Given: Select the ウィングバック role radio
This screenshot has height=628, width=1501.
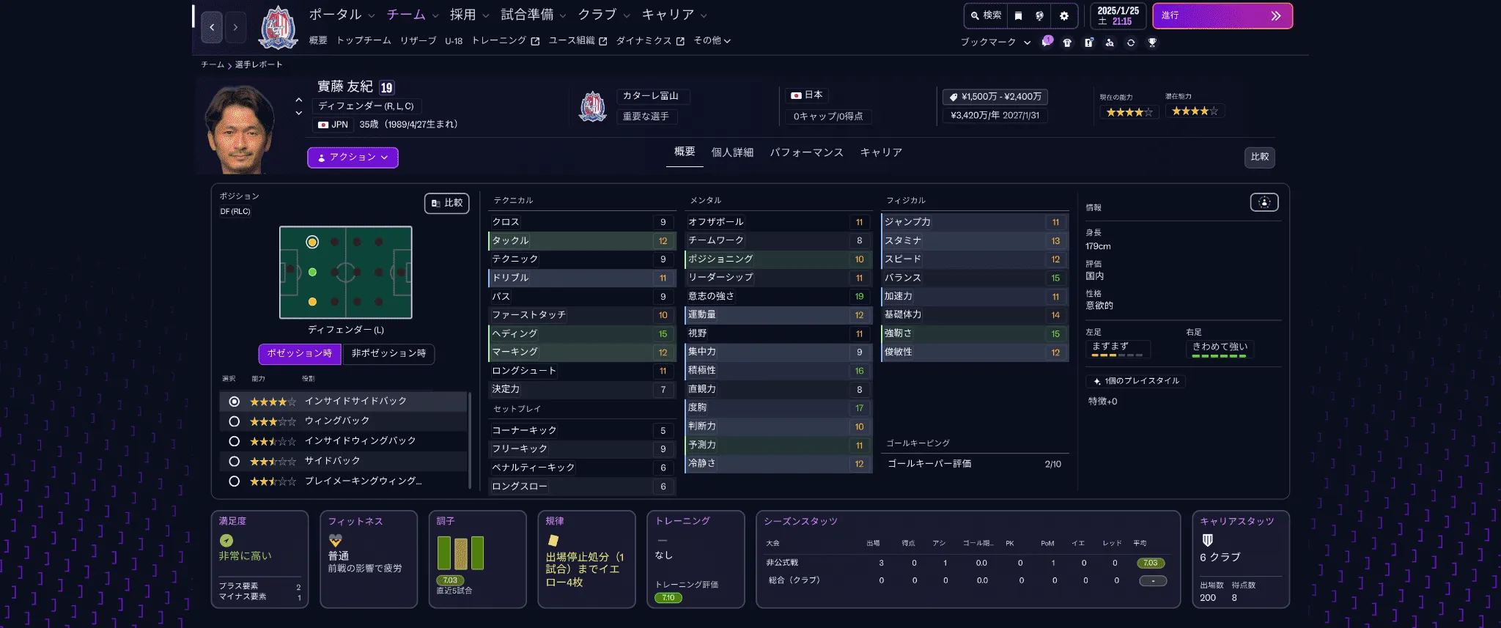Looking at the screenshot, I should click(x=234, y=421).
